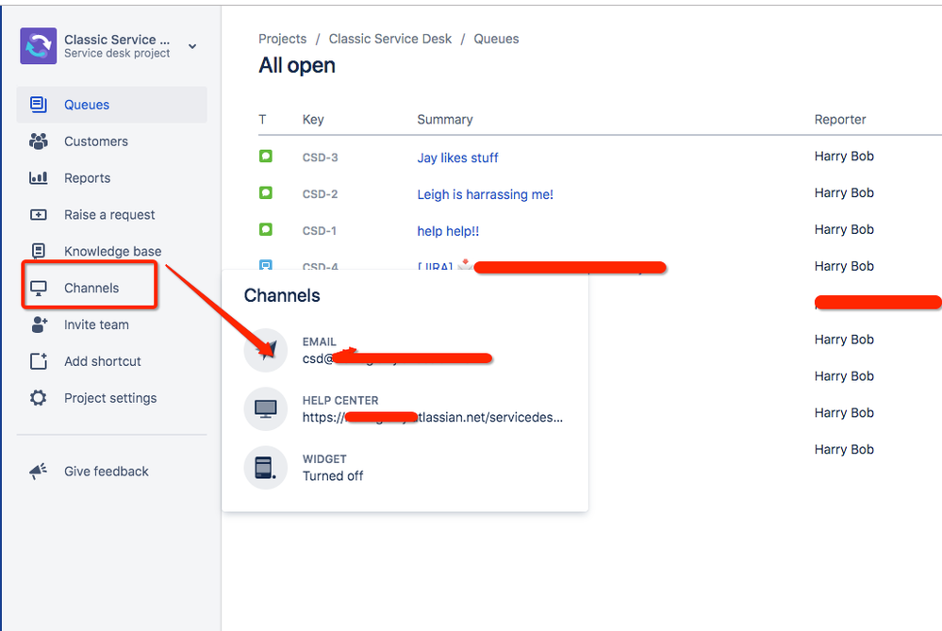The width and height of the screenshot is (942, 631).
Task: Click Harry Bob reporter in CSD-3 row
Action: click(x=844, y=157)
